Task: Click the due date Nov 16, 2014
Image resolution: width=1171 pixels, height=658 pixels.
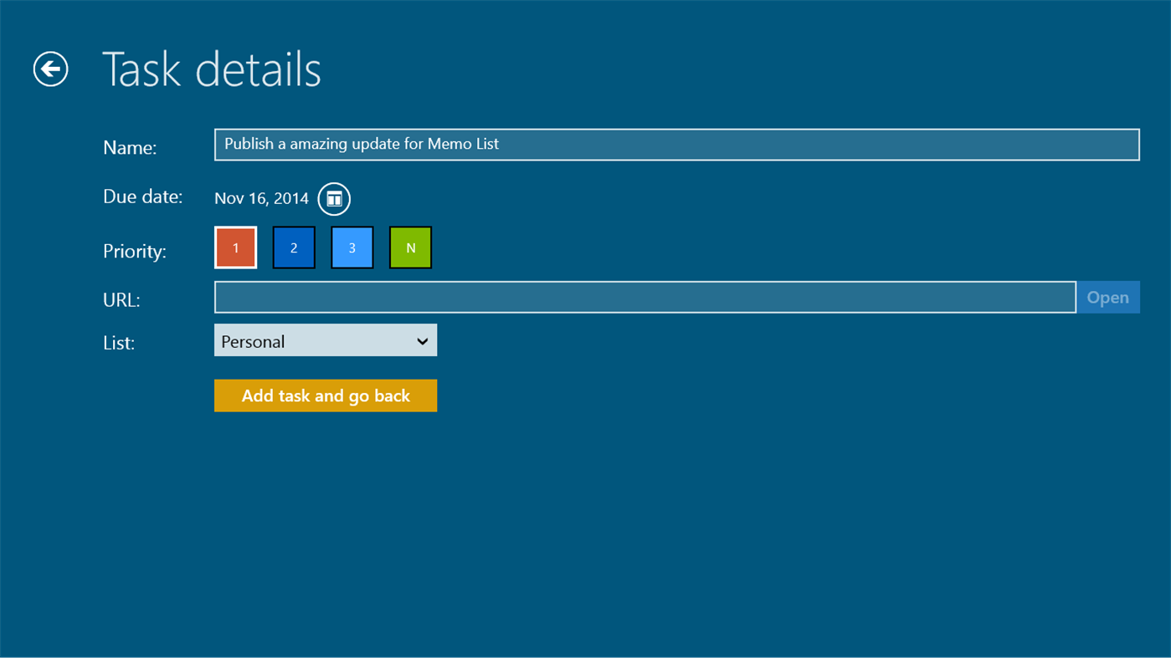Action: pyautogui.click(x=261, y=198)
